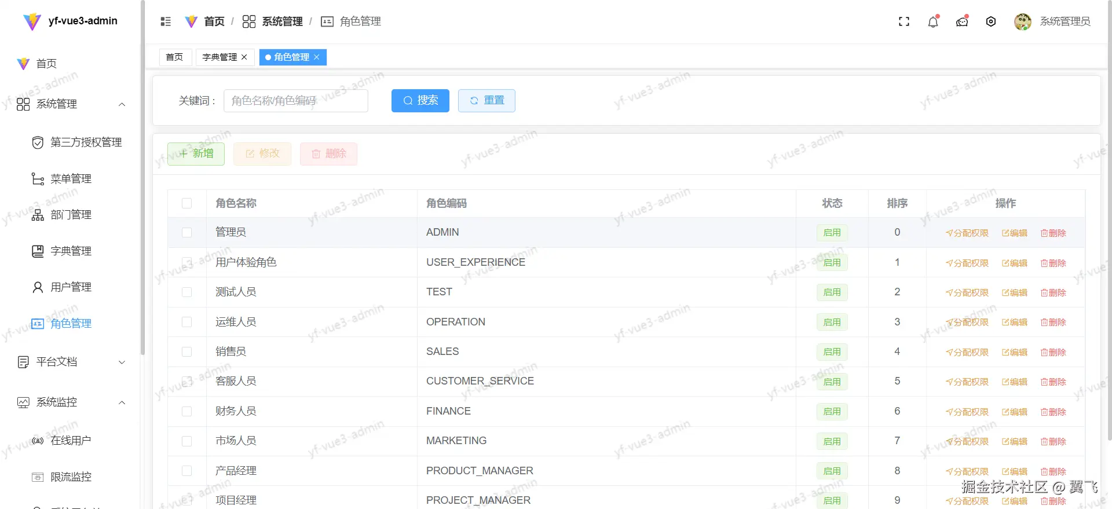Click the CUSTOMER_SERVICE role code cell
Viewport: 1112px width, 509px height.
point(606,381)
